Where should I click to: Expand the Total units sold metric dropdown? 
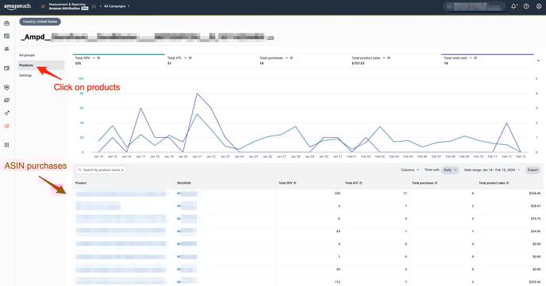(471, 58)
